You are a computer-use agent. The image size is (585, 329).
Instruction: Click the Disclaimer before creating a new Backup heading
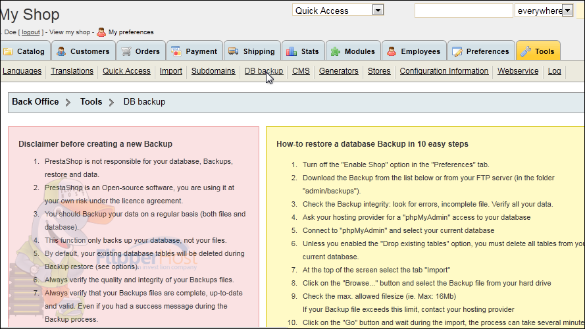[95, 144]
